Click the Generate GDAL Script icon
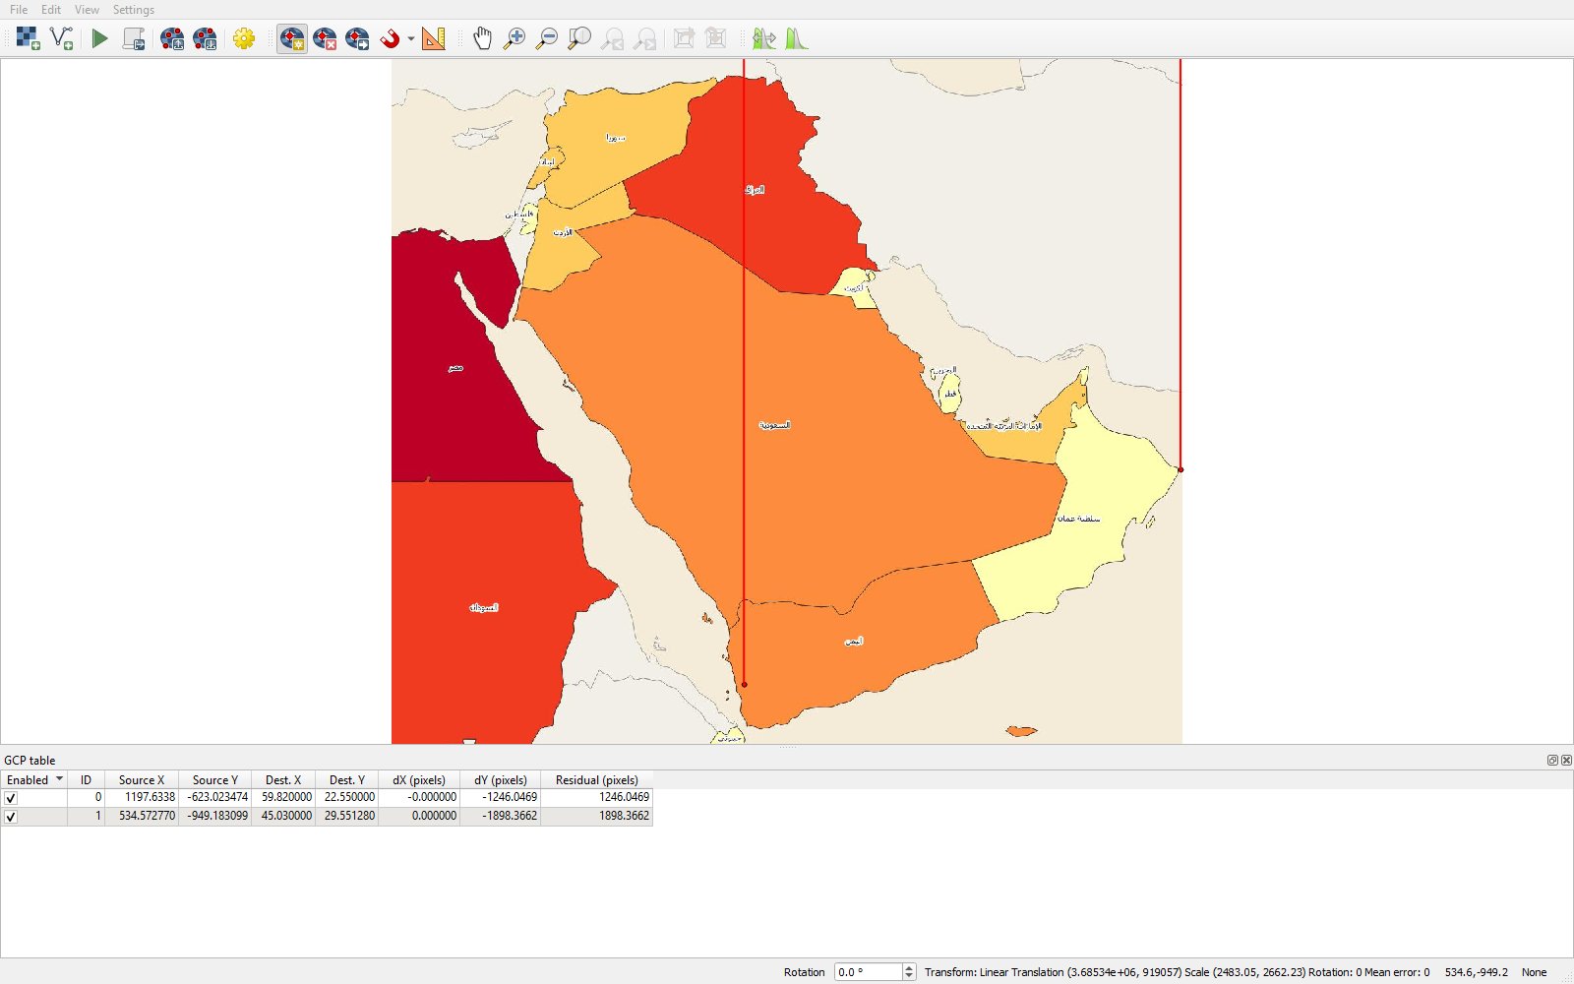 134,38
